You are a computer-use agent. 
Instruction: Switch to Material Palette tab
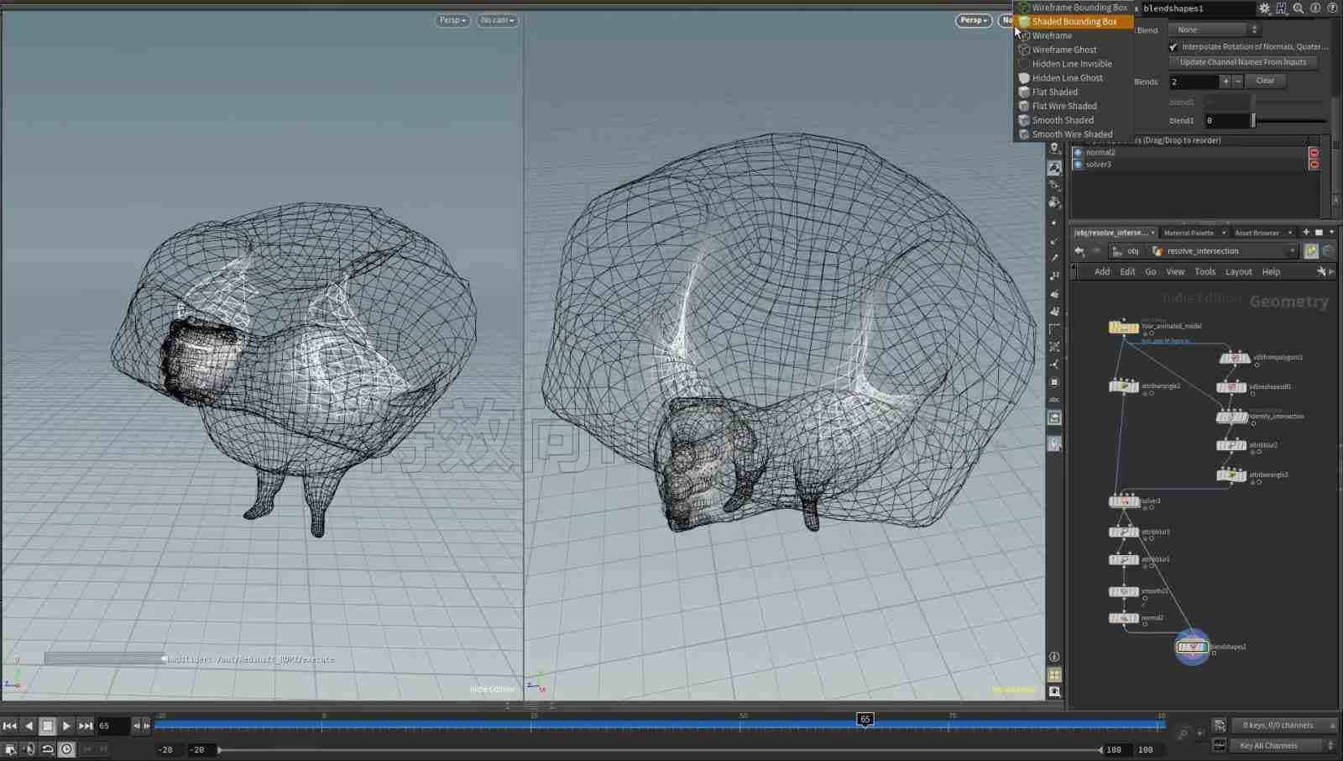point(1189,233)
